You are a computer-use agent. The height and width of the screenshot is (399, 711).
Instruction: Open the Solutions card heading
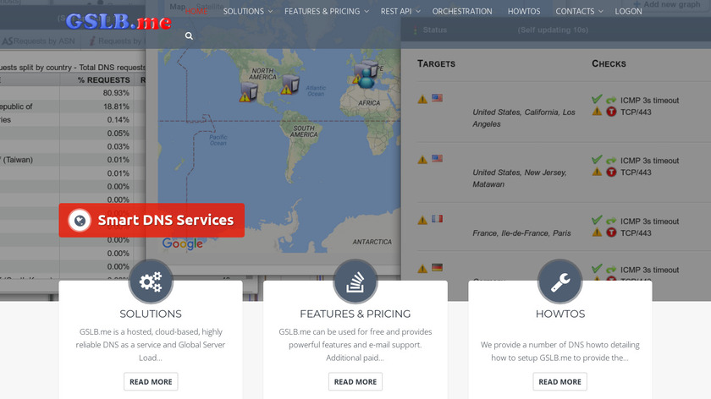click(151, 314)
